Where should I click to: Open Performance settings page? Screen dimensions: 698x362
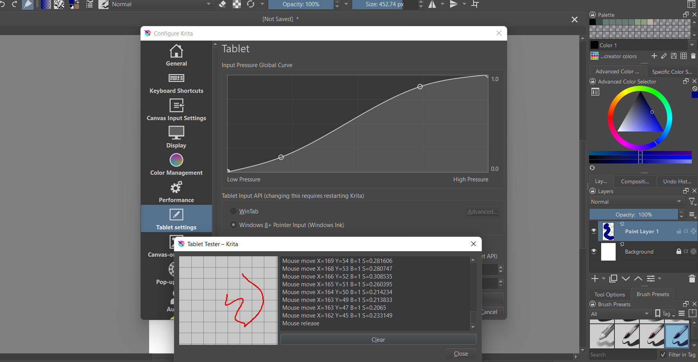pyautogui.click(x=176, y=192)
